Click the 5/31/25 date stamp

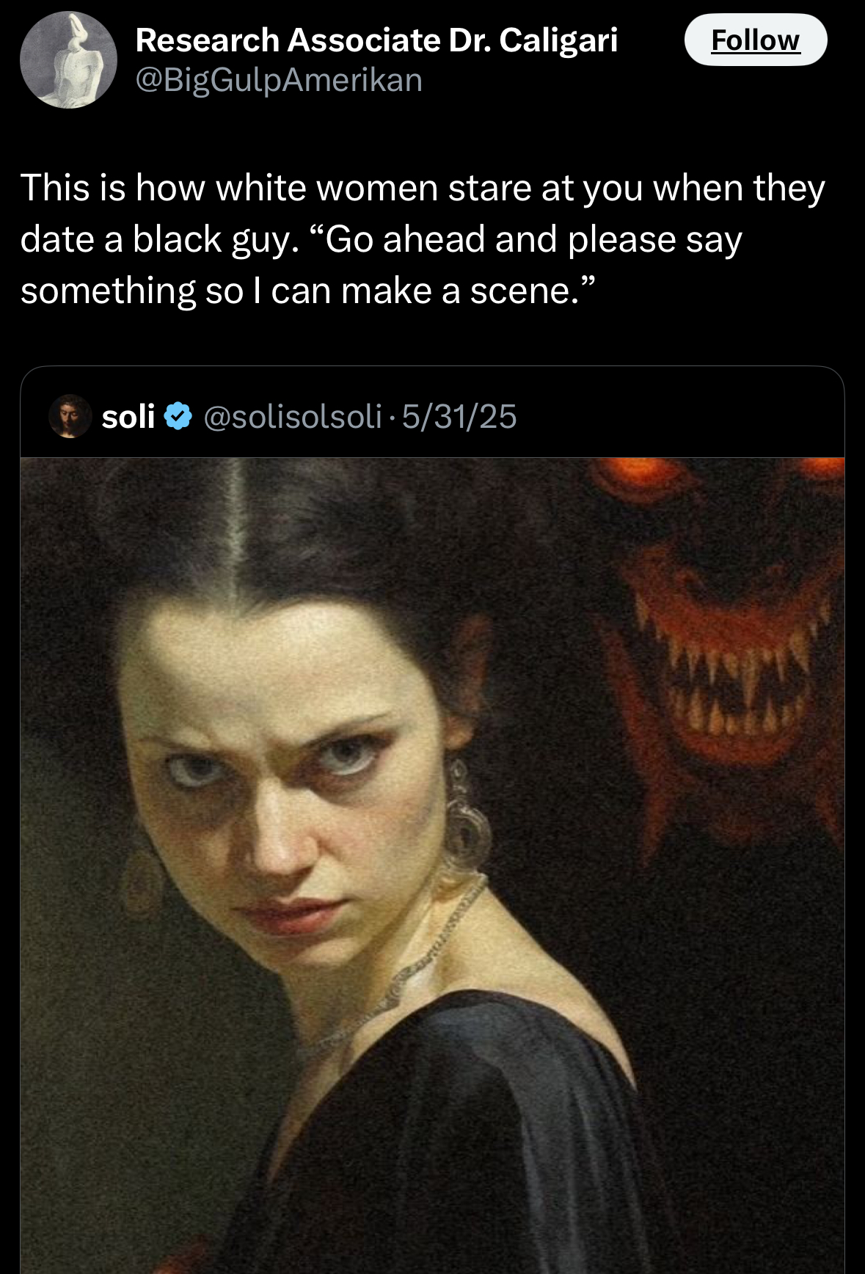[x=459, y=416]
